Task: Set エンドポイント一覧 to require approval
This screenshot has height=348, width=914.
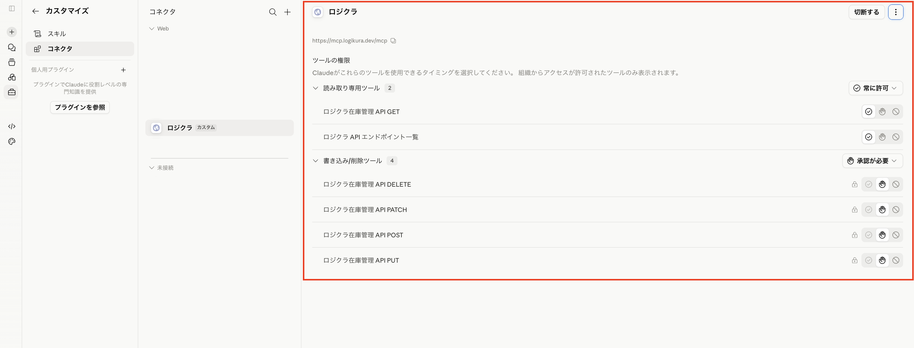Action: [x=883, y=137]
